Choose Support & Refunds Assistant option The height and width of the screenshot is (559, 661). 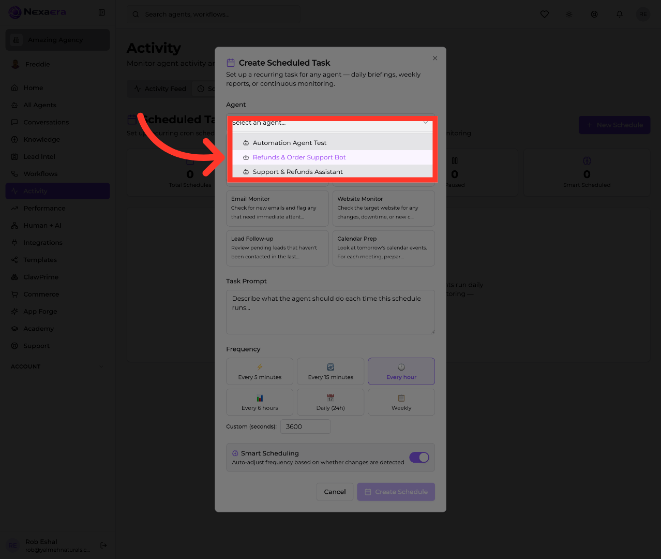[x=333, y=172]
